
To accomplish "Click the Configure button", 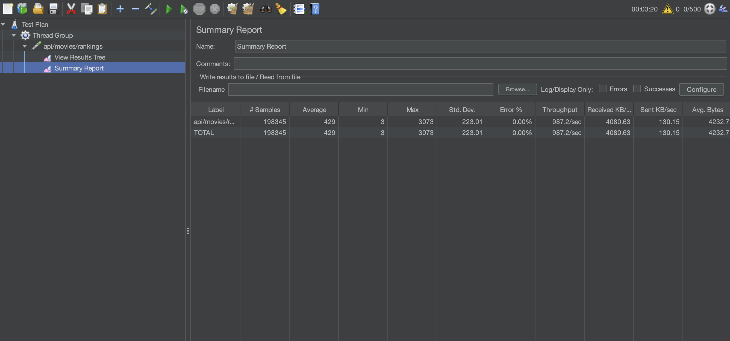I will 701,90.
